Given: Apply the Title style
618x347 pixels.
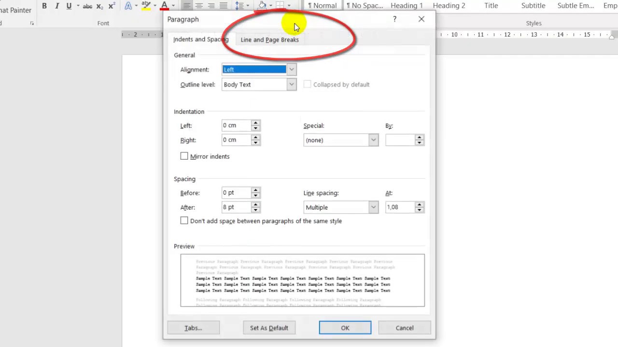Looking at the screenshot, I should pos(491,6).
